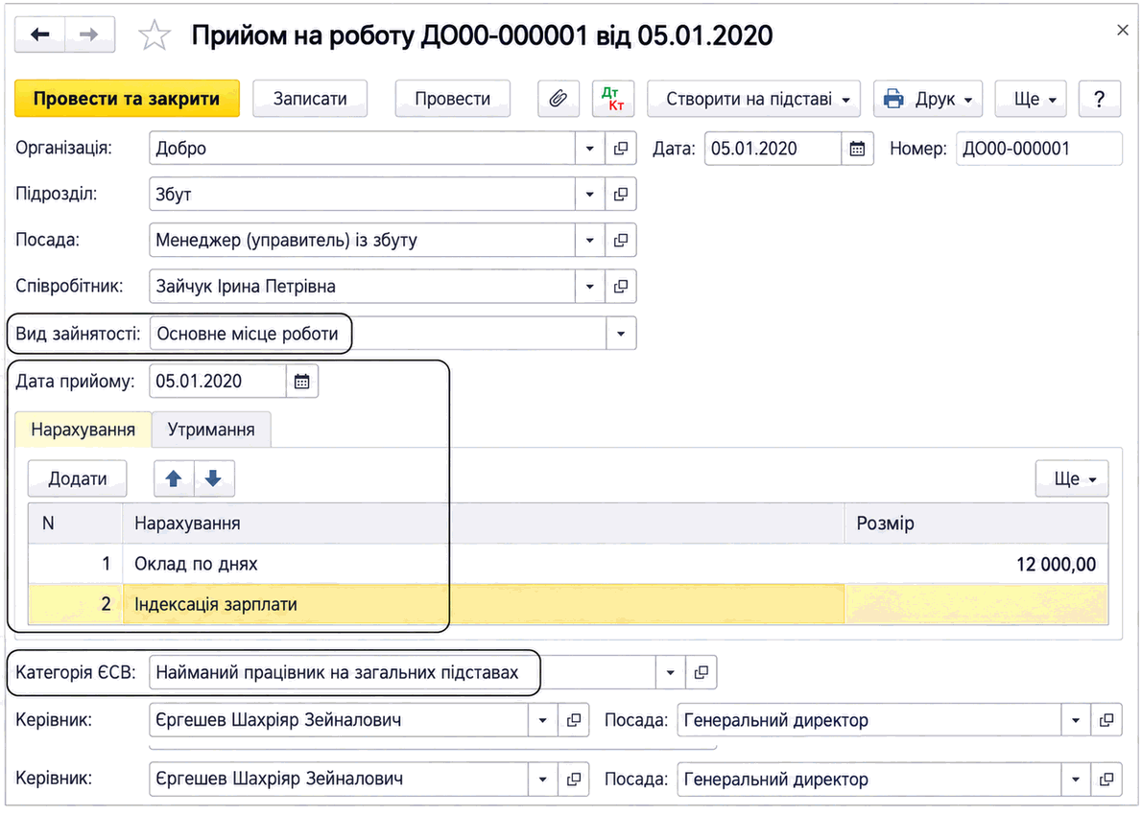
Task: Open first Керівник record link icon
Action: click(574, 720)
